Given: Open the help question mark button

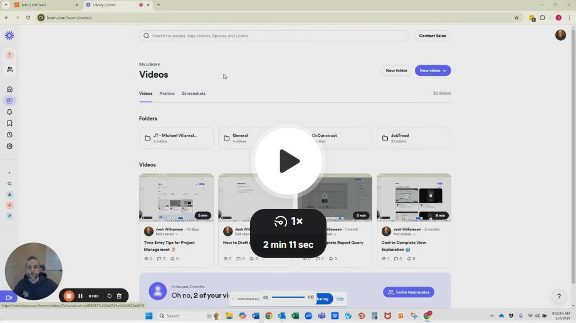Looking at the screenshot, I should (x=558, y=297).
